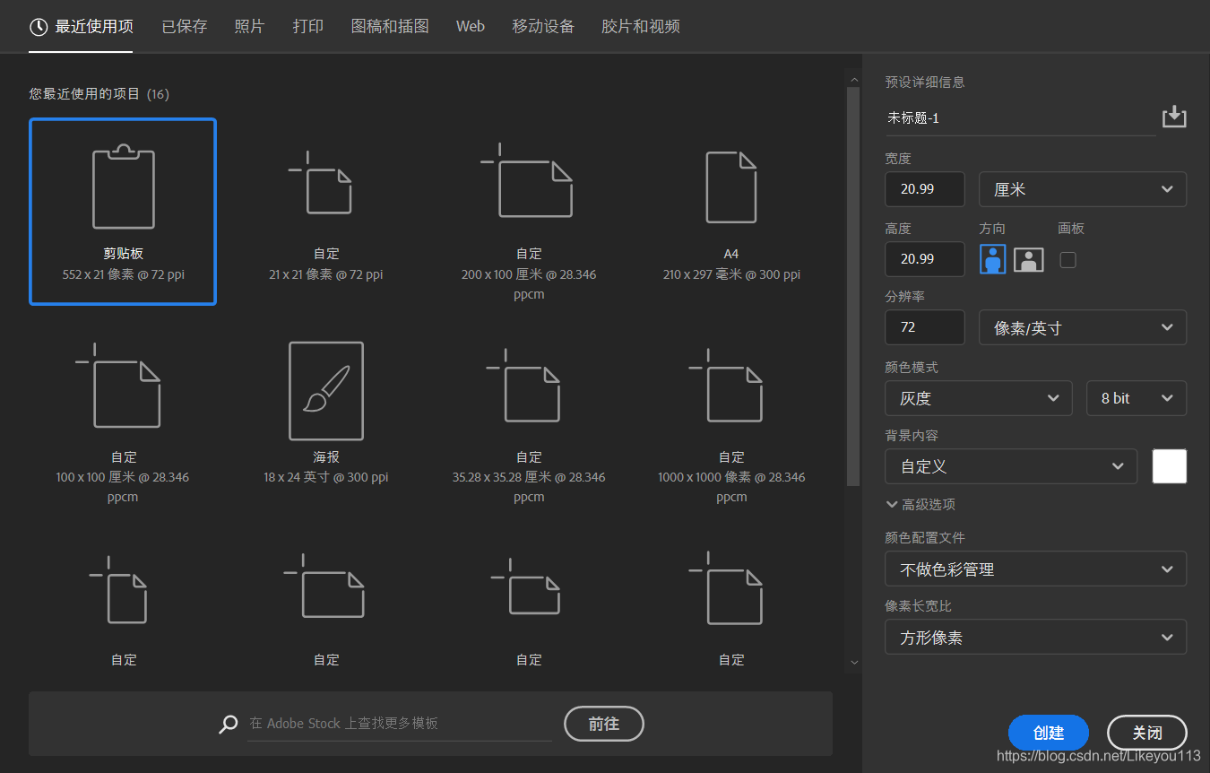Screen dimensions: 1210x773
Task: Choose the 21 x 21 像素 custom preset
Action: pos(326,212)
